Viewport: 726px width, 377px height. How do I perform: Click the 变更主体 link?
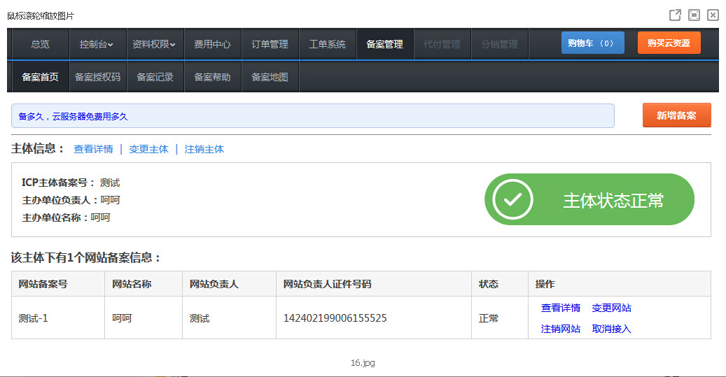point(148,149)
